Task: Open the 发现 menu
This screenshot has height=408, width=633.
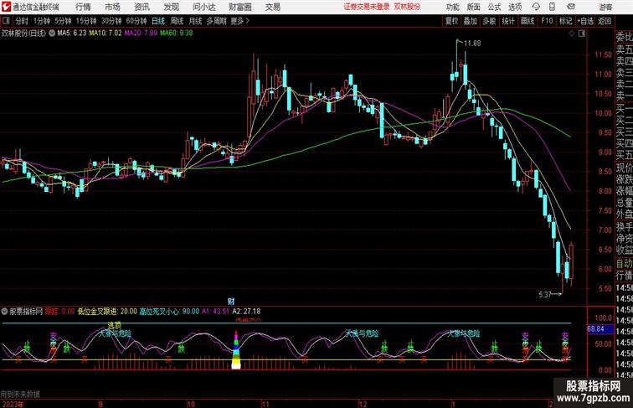Action: [171, 7]
